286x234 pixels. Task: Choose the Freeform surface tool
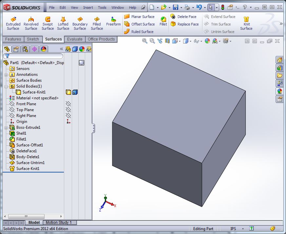tap(113, 22)
